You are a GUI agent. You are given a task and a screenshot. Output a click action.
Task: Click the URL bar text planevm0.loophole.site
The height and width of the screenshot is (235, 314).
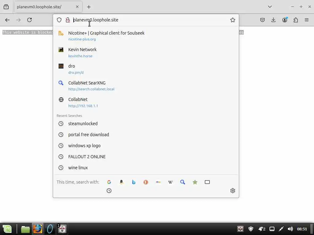(96, 20)
